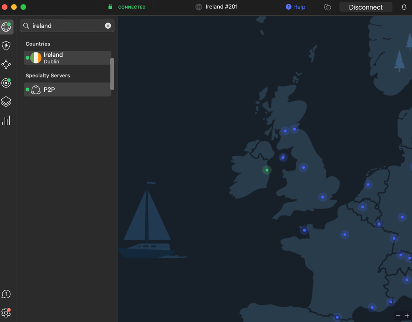Click the P2P specialty server icon

(36, 89)
